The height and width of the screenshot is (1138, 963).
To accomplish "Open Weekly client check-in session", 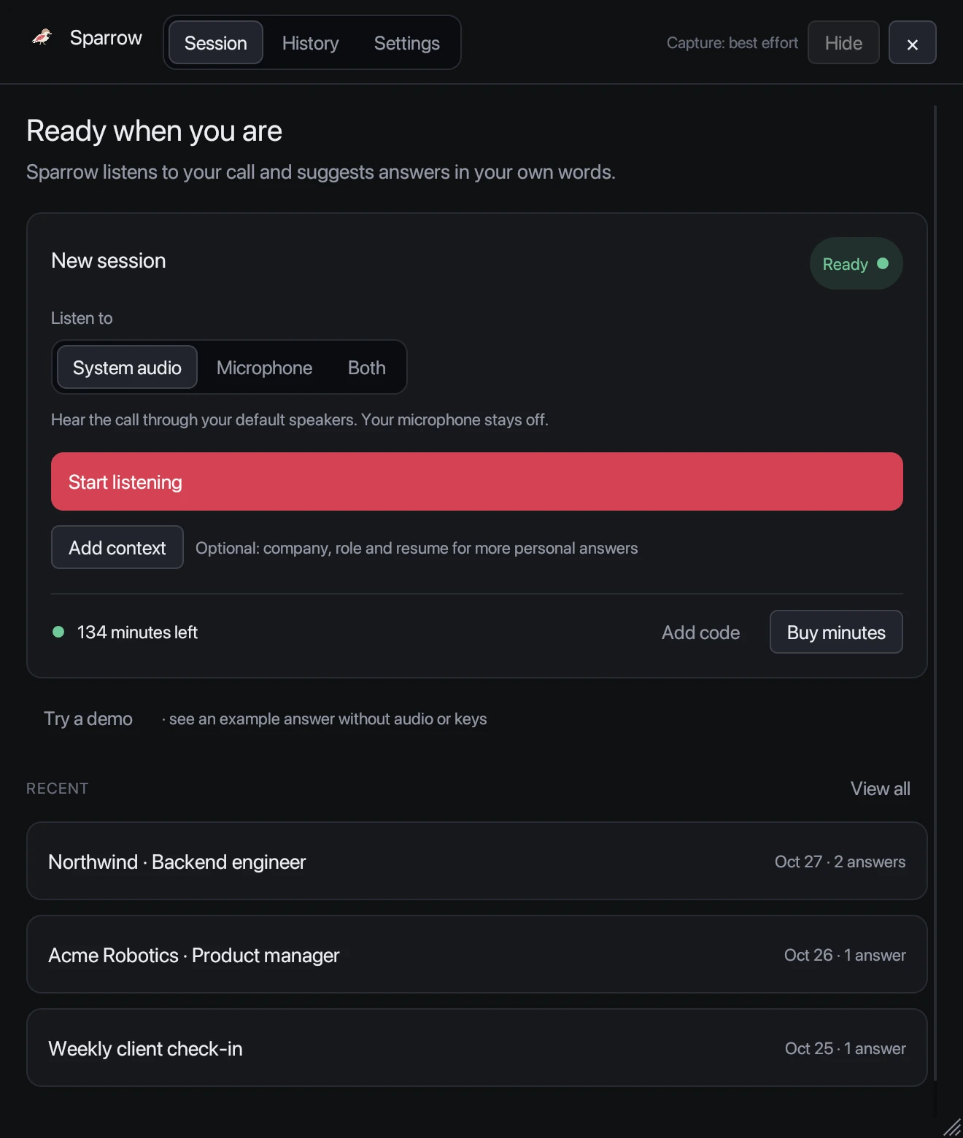I will [x=476, y=1048].
